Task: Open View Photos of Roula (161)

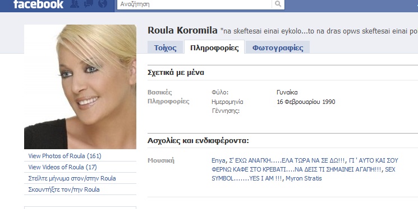Action: click(x=65, y=156)
